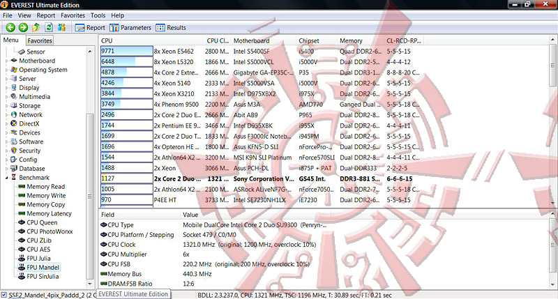
Task: Click the 9771 score bar
Action: (127, 51)
